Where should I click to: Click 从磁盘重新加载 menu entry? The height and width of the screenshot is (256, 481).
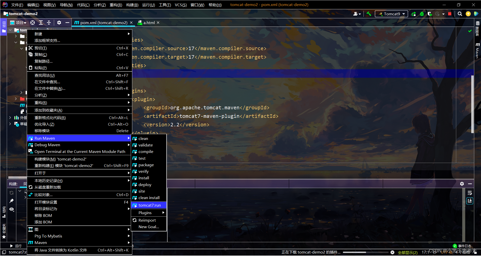pos(79,187)
